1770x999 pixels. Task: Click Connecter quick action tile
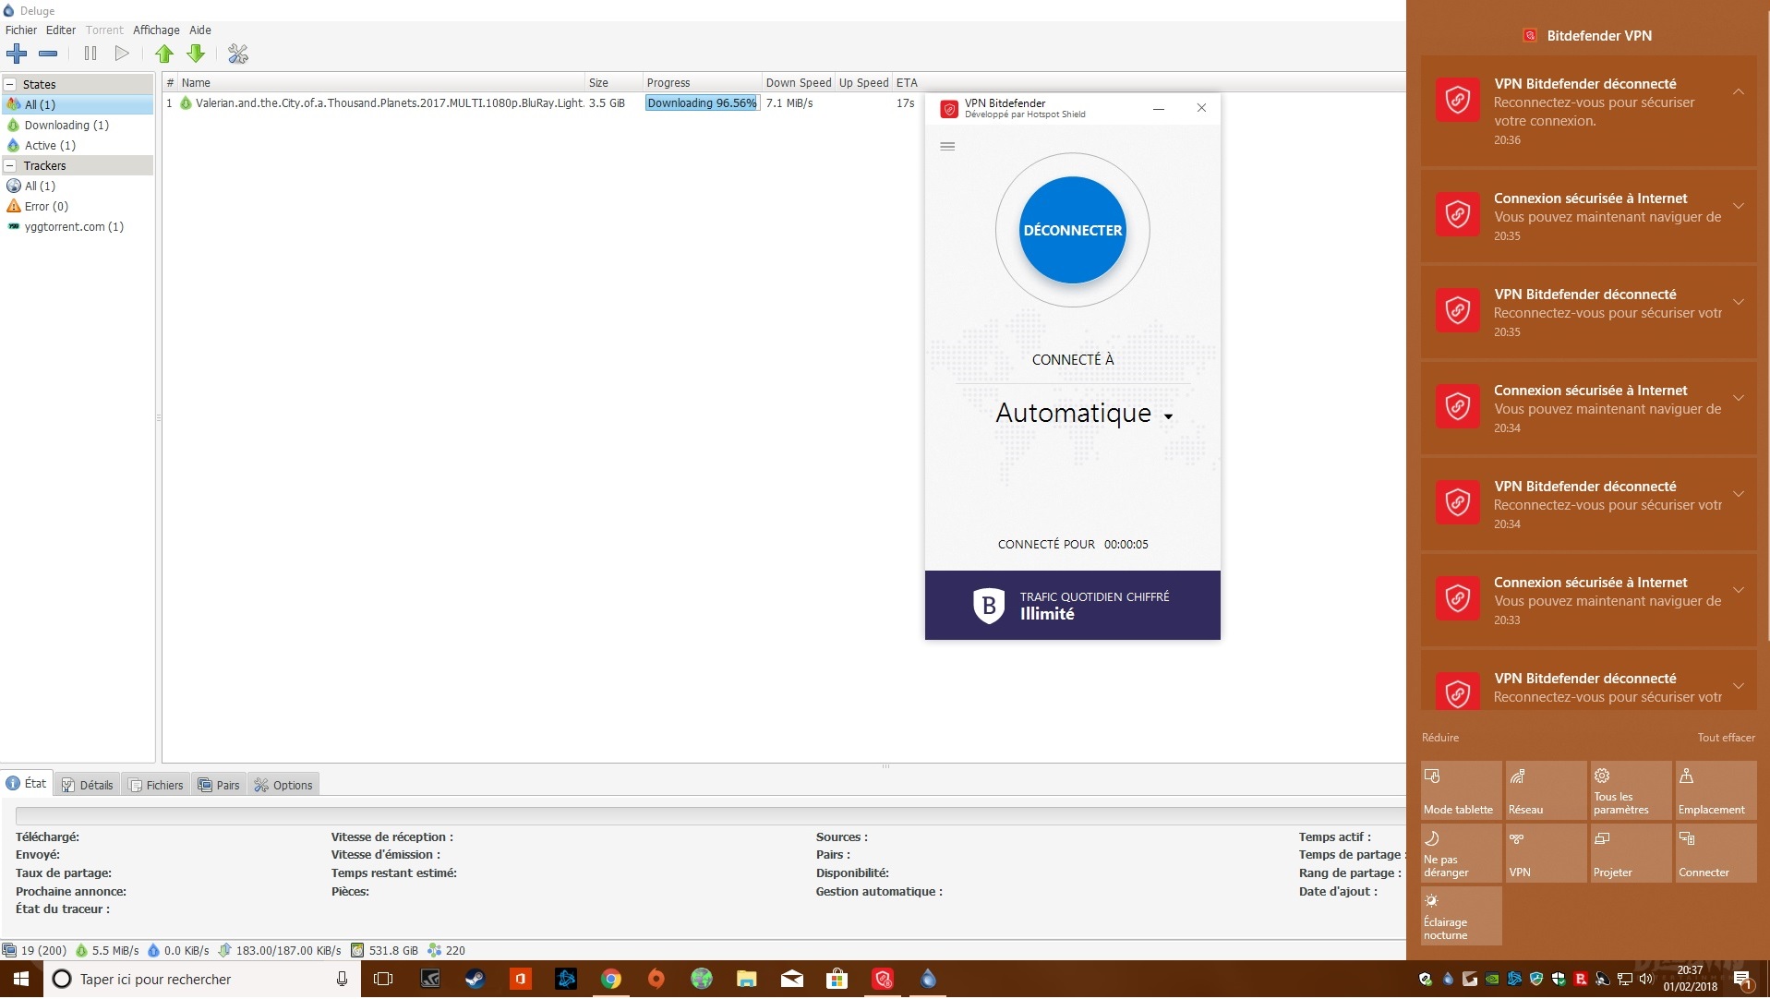click(1716, 853)
